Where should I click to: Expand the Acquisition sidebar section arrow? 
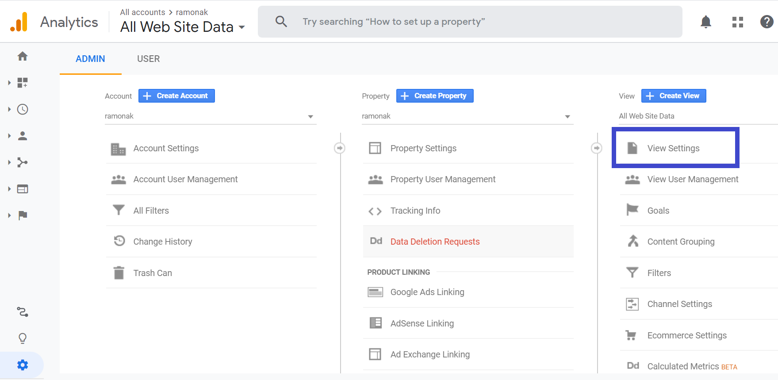[x=9, y=162]
